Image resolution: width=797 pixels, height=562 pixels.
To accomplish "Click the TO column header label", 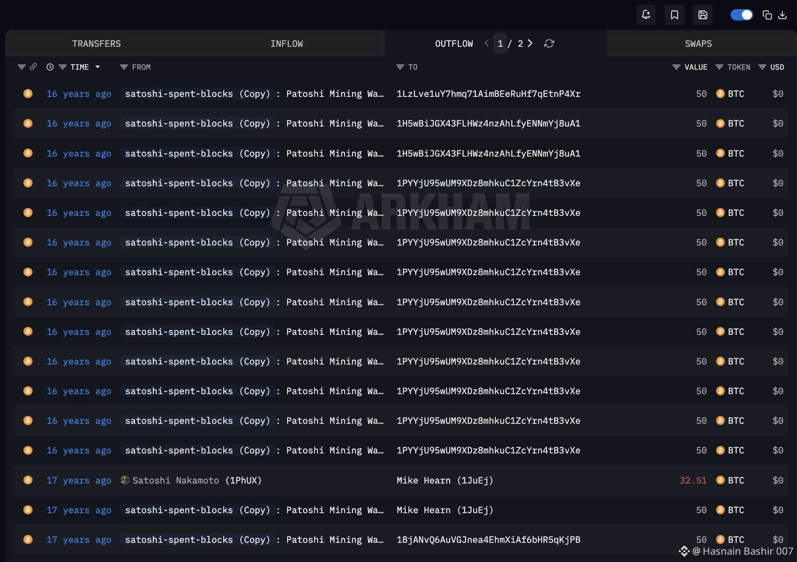I will pos(413,67).
